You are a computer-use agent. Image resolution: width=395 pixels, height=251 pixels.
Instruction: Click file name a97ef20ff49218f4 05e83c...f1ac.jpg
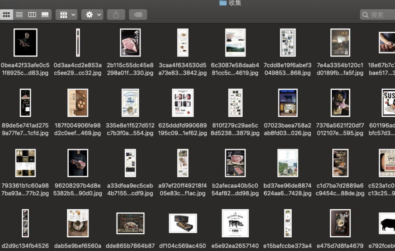pyautogui.click(x=183, y=189)
